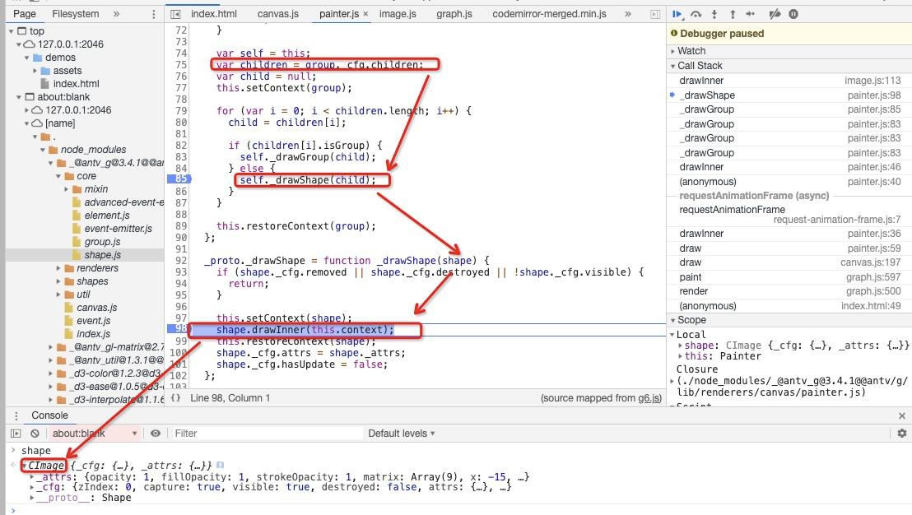
Task: Open group.js in file tree
Action: click(x=102, y=242)
